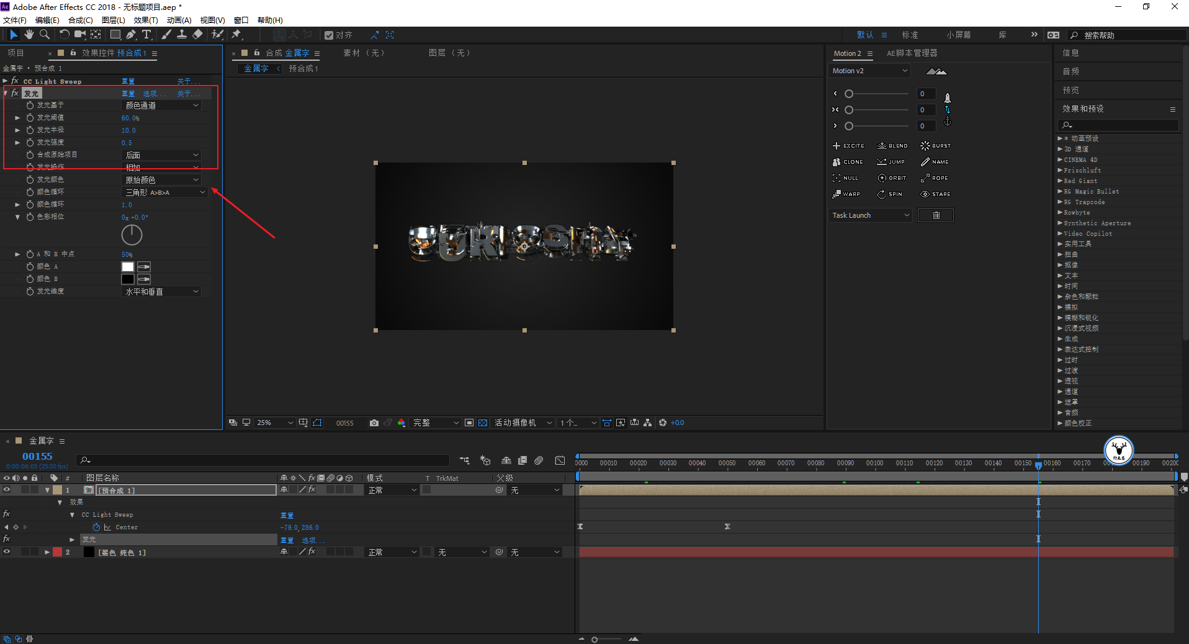Click the 颜色 B black swatch
1189x644 pixels.
(x=128, y=279)
